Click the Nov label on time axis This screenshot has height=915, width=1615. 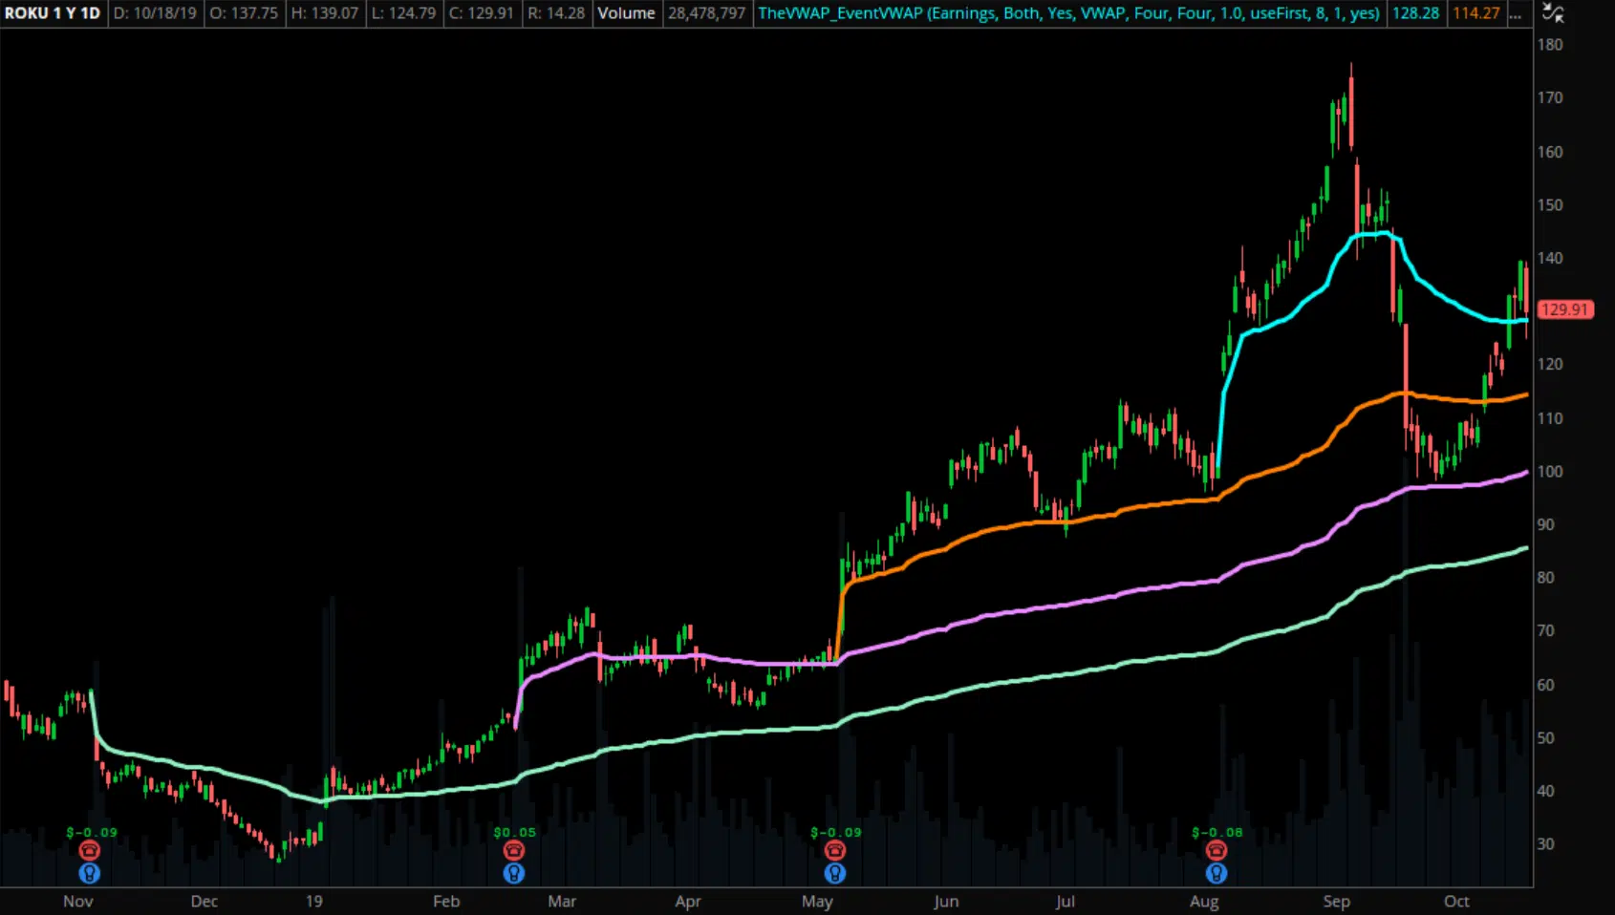point(78,902)
